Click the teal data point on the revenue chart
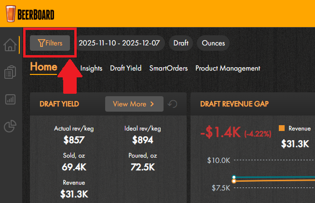315x203 pixels. tap(234, 177)
